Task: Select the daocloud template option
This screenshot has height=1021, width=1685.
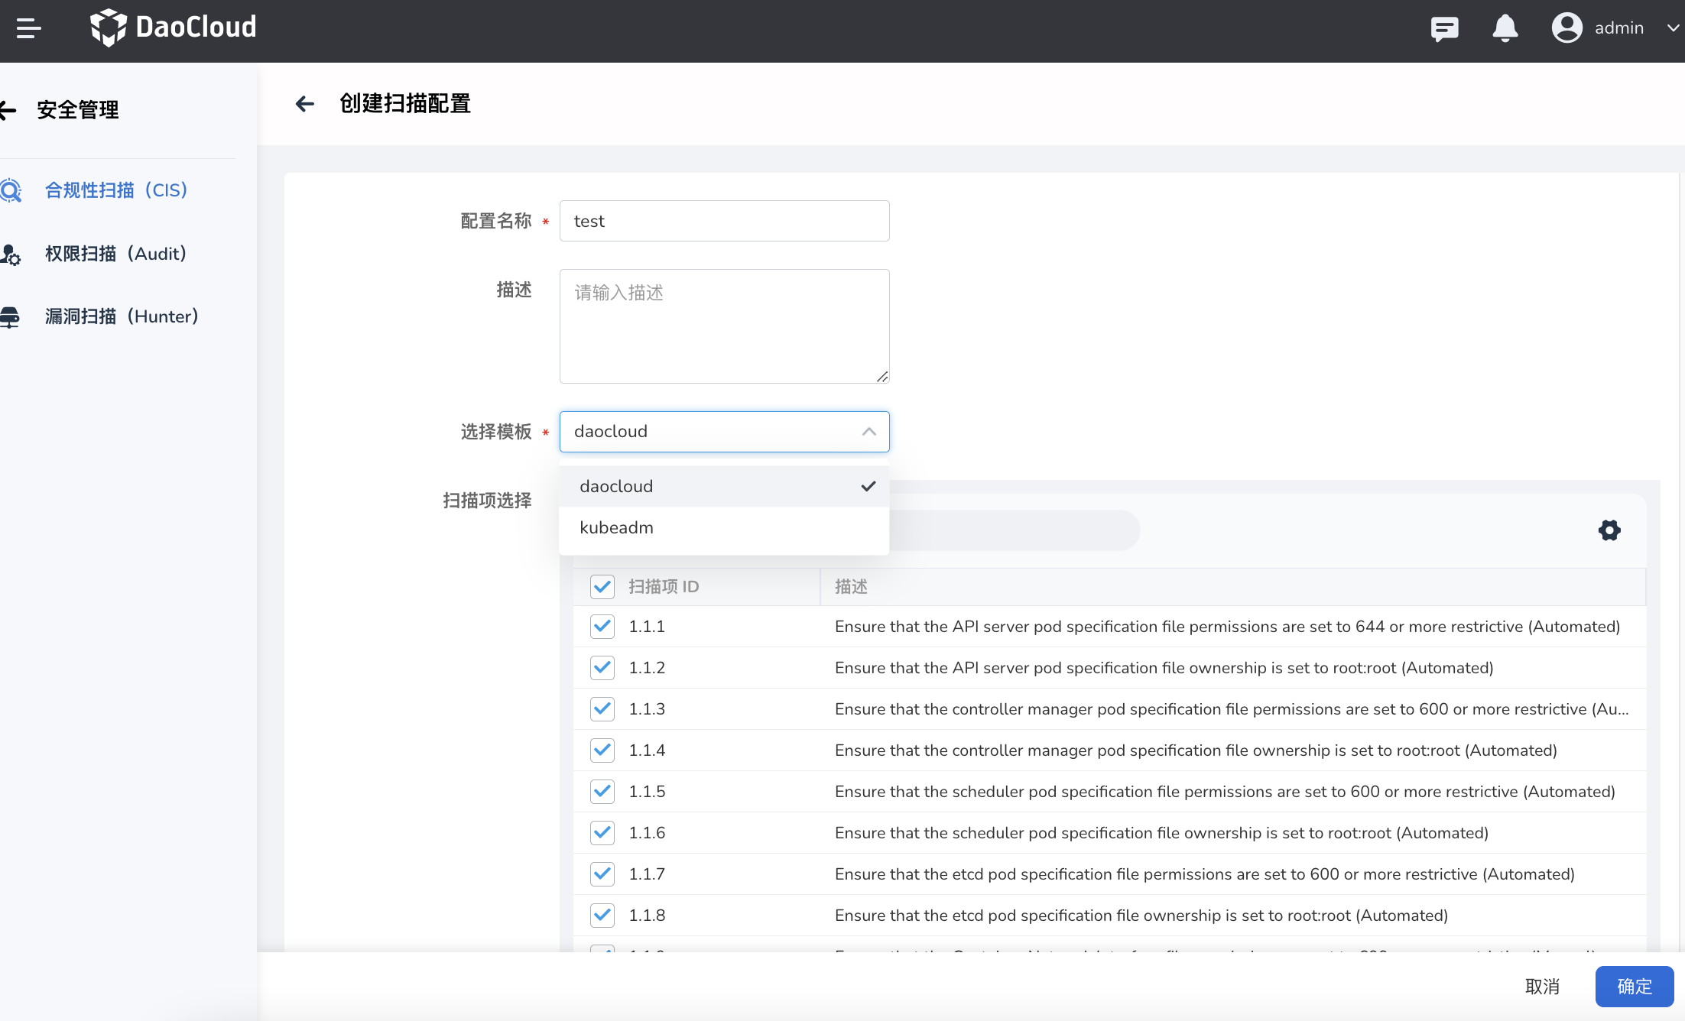Action: [x=724, y=486]
